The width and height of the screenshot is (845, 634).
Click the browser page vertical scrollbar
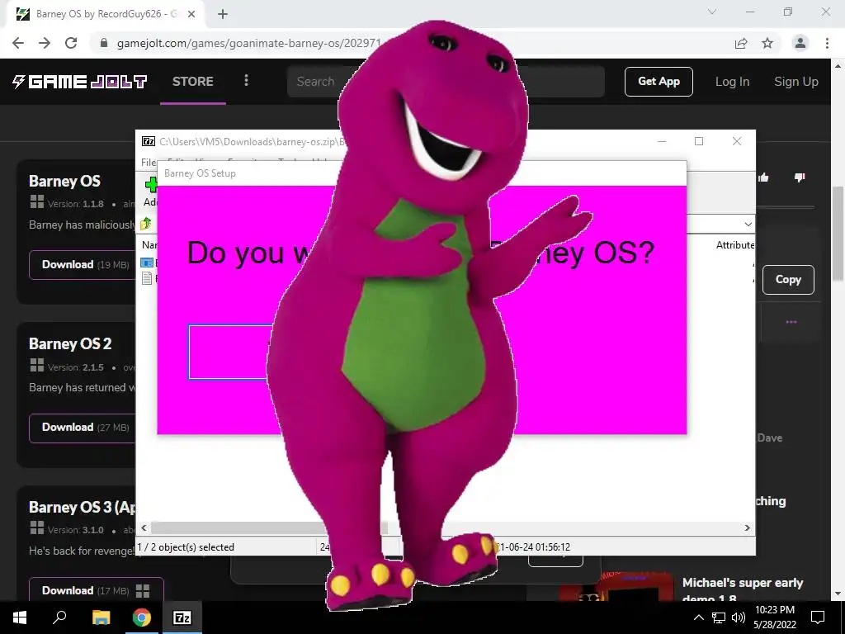point(837,234)
